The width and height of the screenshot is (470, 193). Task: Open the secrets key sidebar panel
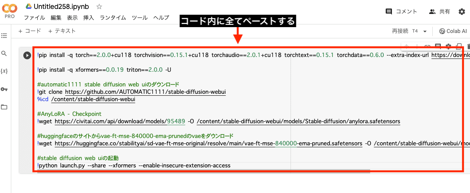point(4,90)
